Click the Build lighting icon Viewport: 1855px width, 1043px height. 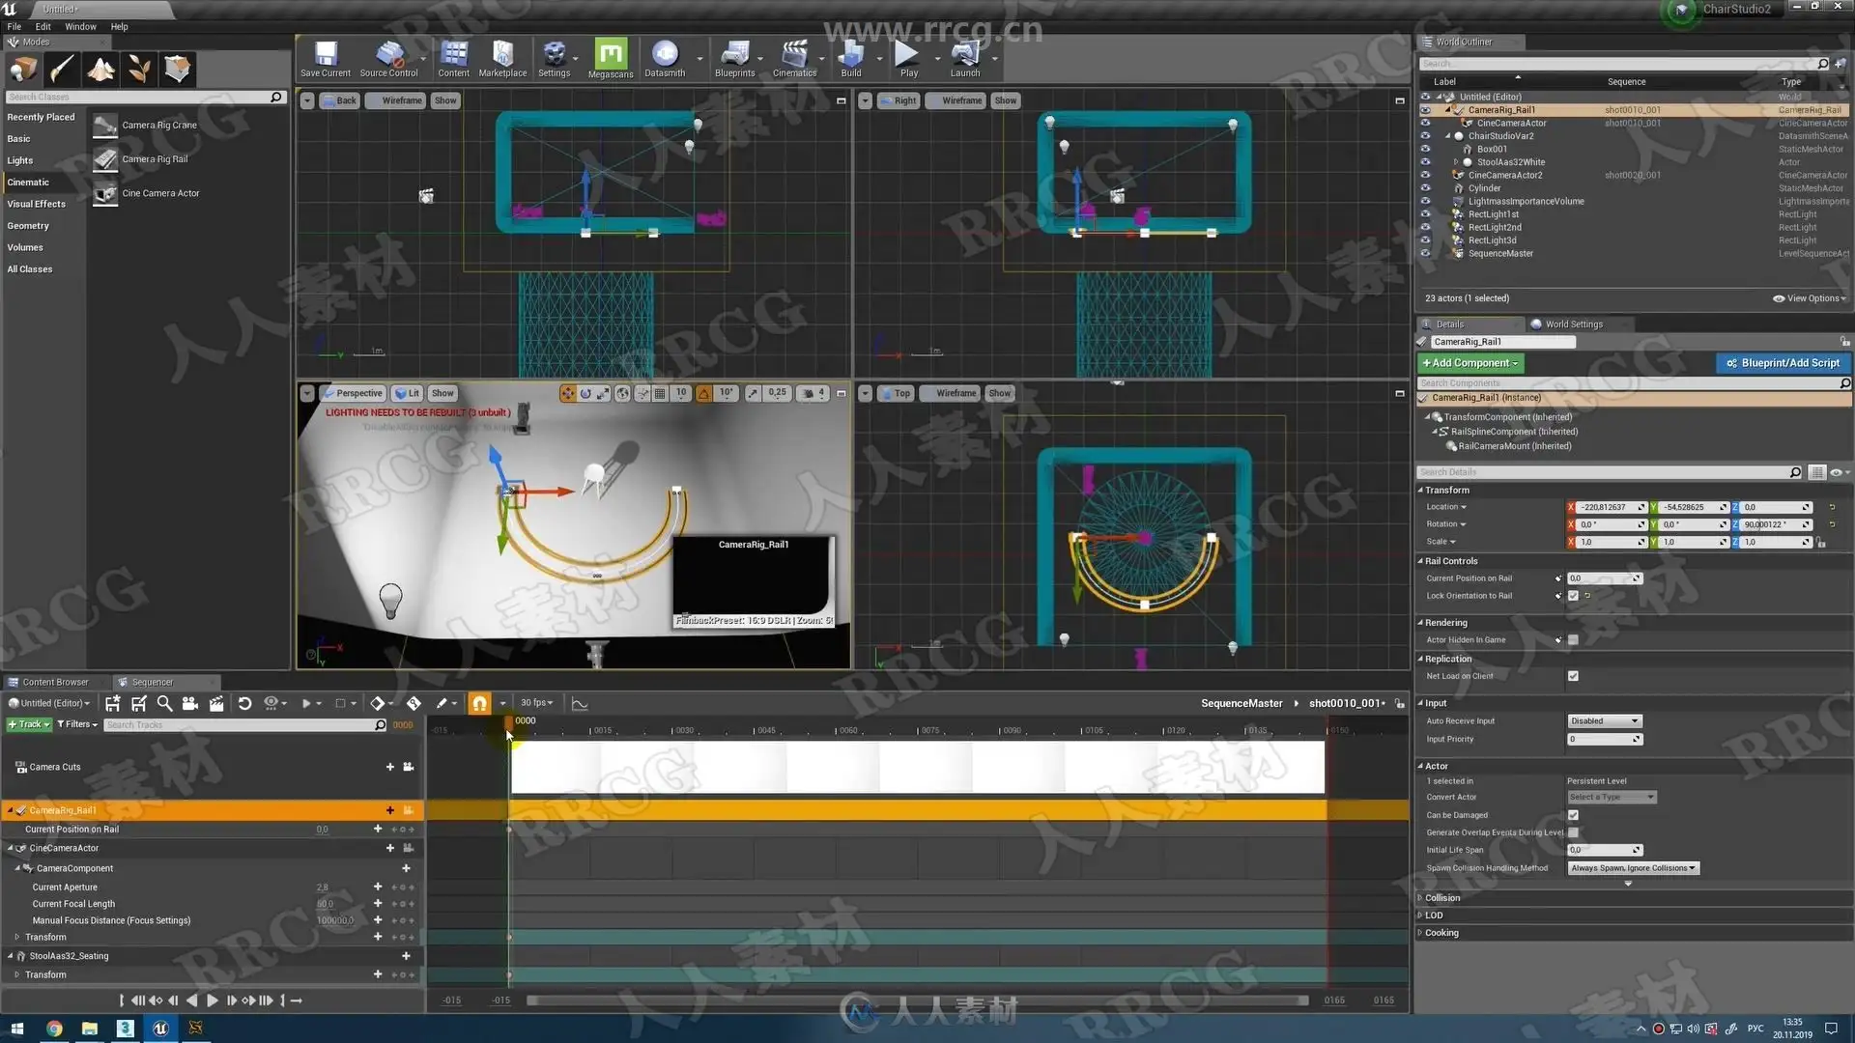850,57
